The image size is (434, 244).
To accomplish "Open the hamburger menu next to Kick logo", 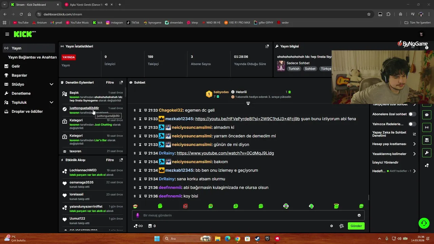I will click(7, 34).
